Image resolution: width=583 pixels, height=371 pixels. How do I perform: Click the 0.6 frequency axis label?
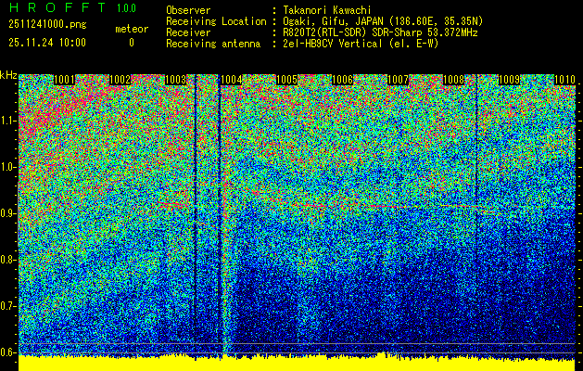7,352
